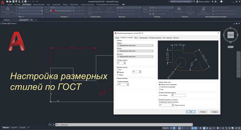Open the text style dropdown in Текст ribbon panel
The width and height of the screenshot is (241, 130).
(31, 8)
